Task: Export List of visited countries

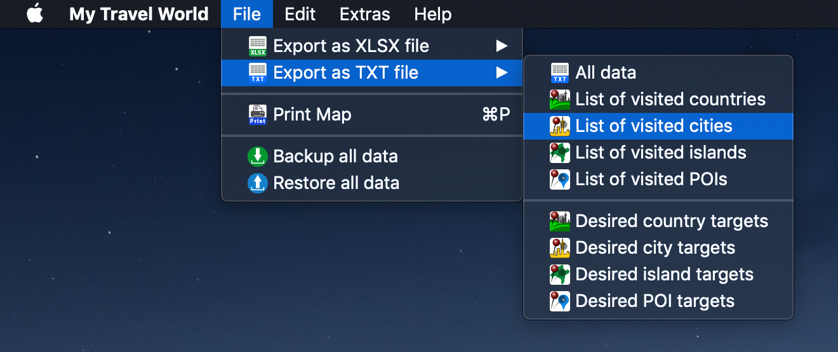Action: coord(658,100)
